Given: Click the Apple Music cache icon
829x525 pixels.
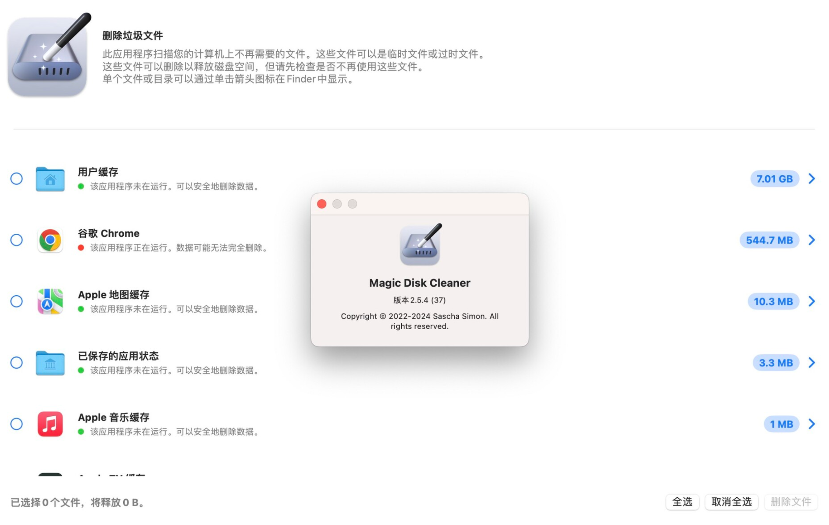Looking at the screenshot, I should coord(50,424).
